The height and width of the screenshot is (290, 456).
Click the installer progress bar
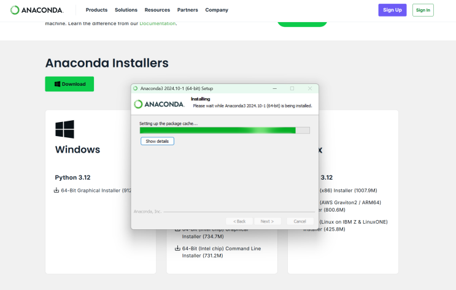coord(225,130)
